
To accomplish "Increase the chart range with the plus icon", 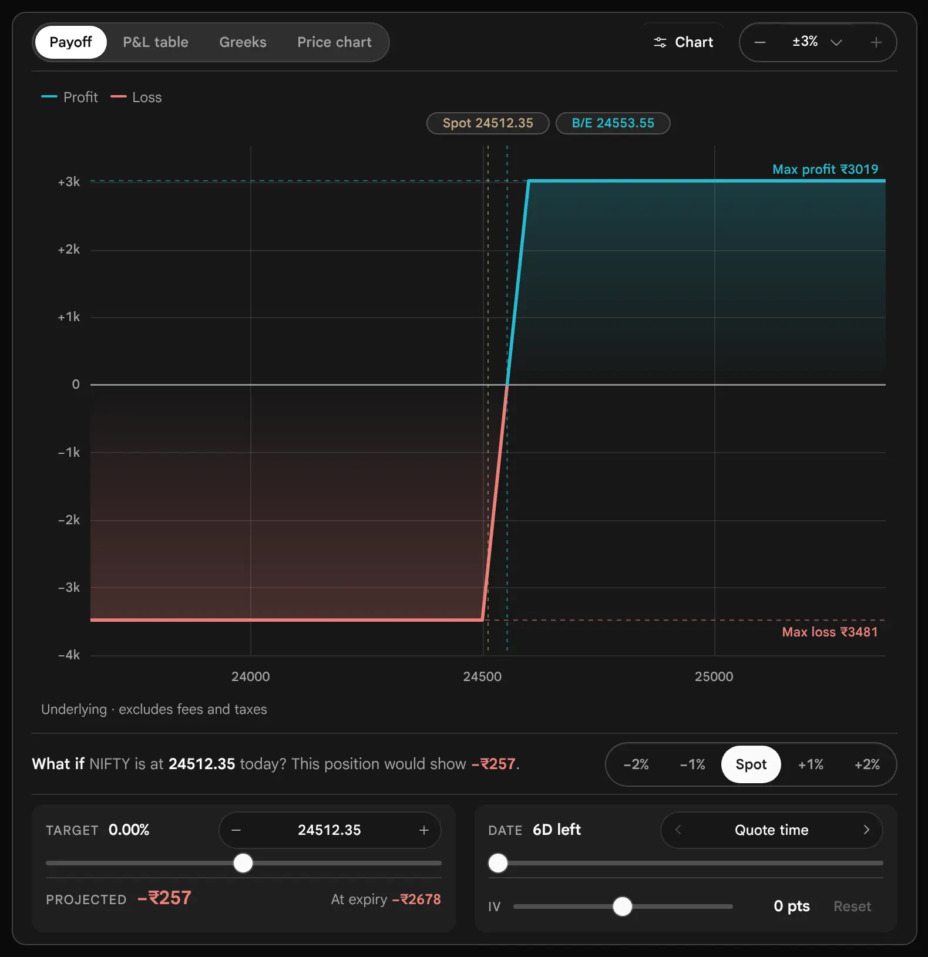I will coord(876,42).
